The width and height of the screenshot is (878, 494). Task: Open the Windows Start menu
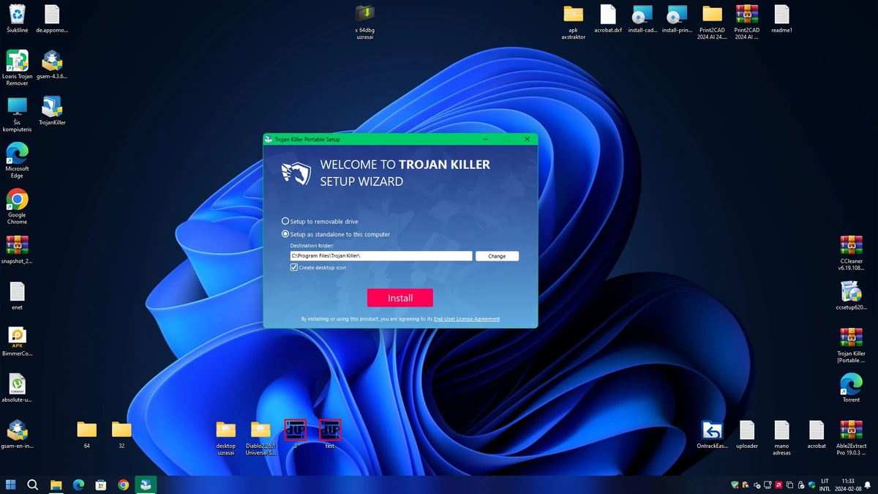point(11,484)
